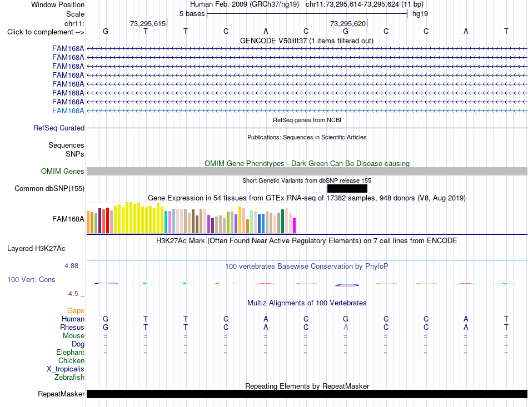Click the gray OMIM Genes item bar
This screenshot has height=407, width=528.
[x=307, y=171]
